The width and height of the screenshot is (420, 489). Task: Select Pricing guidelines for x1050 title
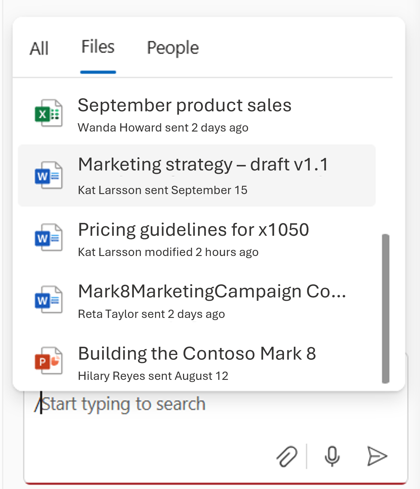(193, 230)
